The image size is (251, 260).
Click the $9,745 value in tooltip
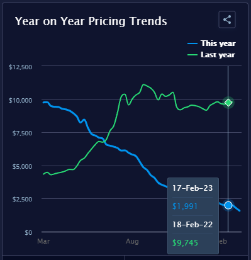(x=185, y=243)
